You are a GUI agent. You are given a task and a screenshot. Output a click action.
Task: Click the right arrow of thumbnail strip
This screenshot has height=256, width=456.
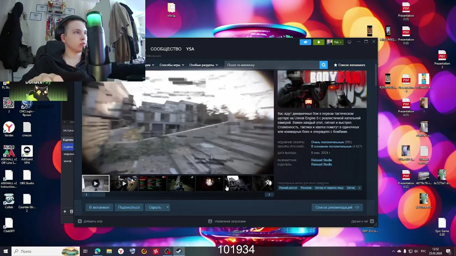coord(269,194)
